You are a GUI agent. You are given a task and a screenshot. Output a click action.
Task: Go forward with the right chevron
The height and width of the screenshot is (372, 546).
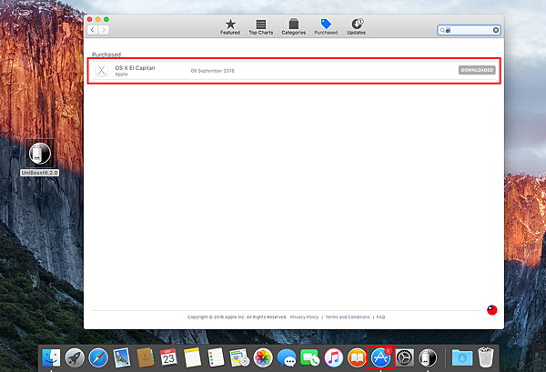104,30
